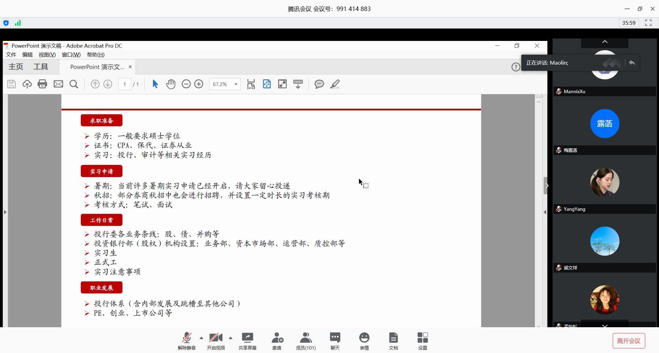Expand audio options arrow beside microphone
This screenshot has width=659, height=353.
pyautogui.click(x=201, y=338)
